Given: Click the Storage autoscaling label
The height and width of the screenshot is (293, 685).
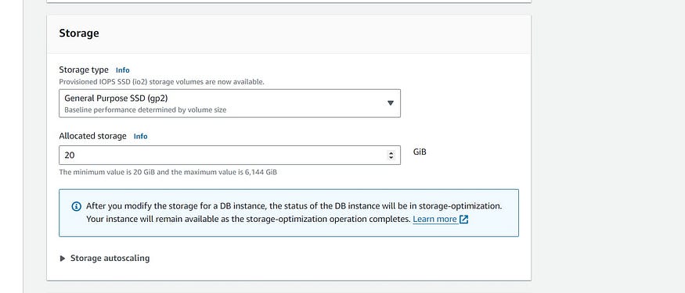Looking at the screenshot, I should (110, 258).
